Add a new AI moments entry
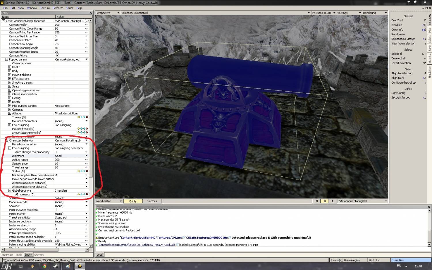This screenshot has height=270, width=432. (x=79, y=194)
